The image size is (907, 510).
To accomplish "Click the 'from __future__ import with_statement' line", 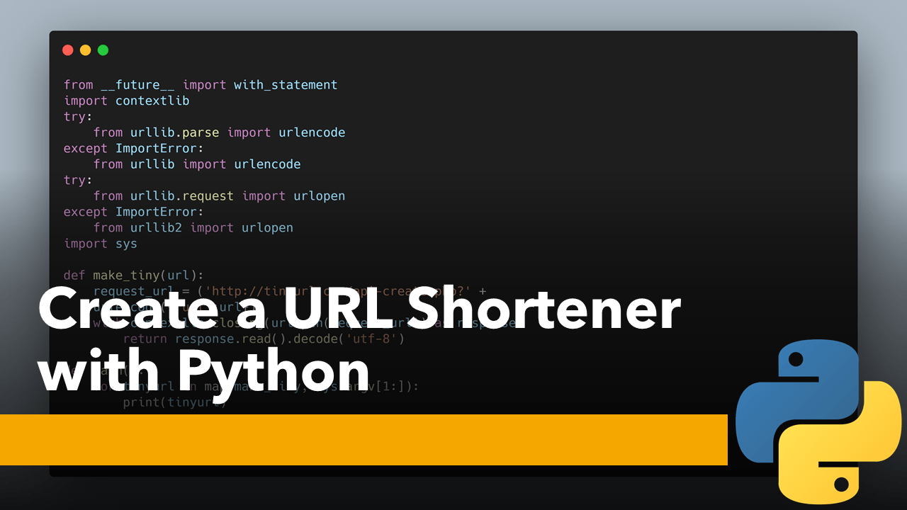I will coord(201,84).
